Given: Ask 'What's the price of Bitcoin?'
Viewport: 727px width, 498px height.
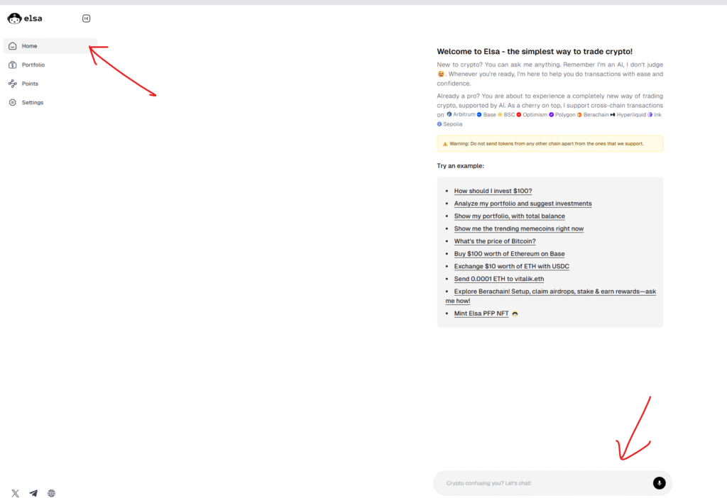Looking at the screenshot, I should [495, 241].
